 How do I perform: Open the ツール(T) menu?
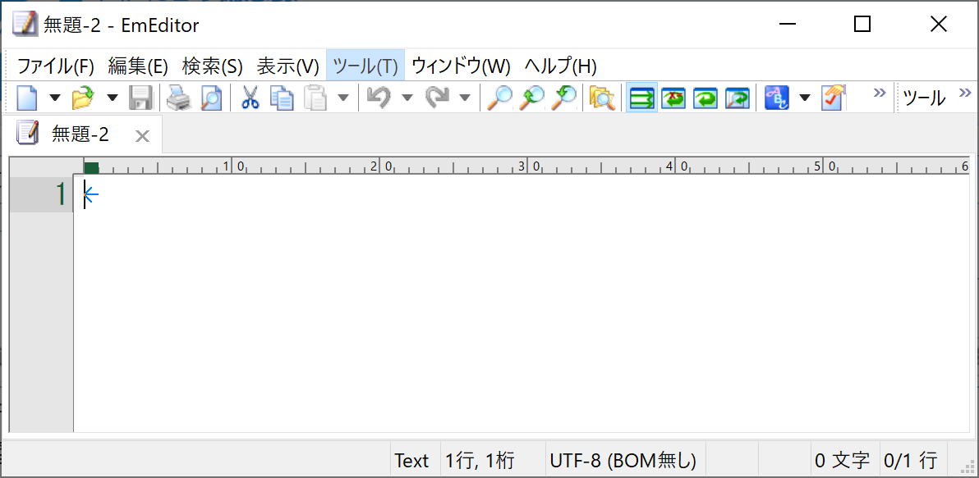365,66
